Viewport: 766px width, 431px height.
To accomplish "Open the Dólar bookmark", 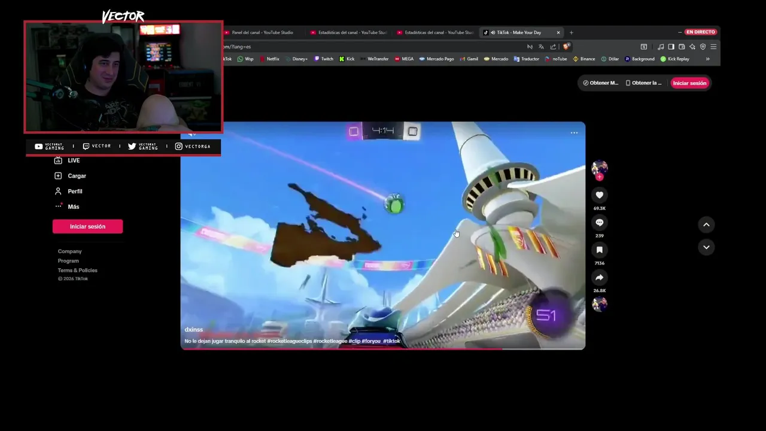I will click(x=610, y=59).
